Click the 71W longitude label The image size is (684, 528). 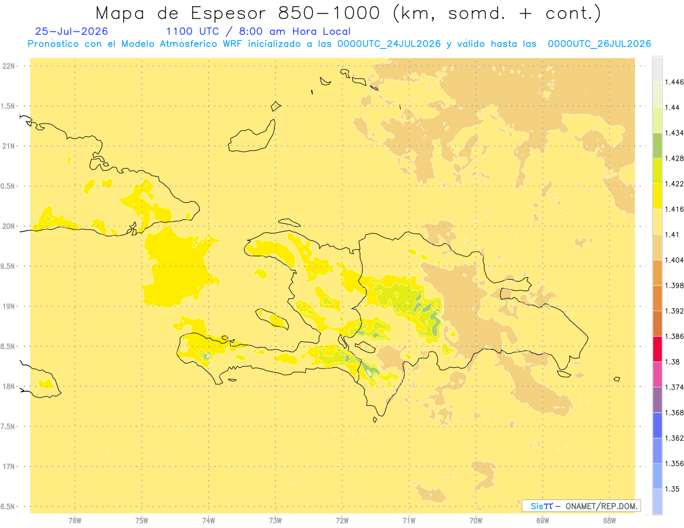pos(409,521)
